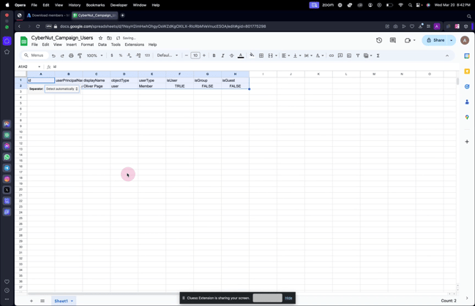Open the font family dropdown
The width and height of the screenshot is (475, 306).
point(167,56)
